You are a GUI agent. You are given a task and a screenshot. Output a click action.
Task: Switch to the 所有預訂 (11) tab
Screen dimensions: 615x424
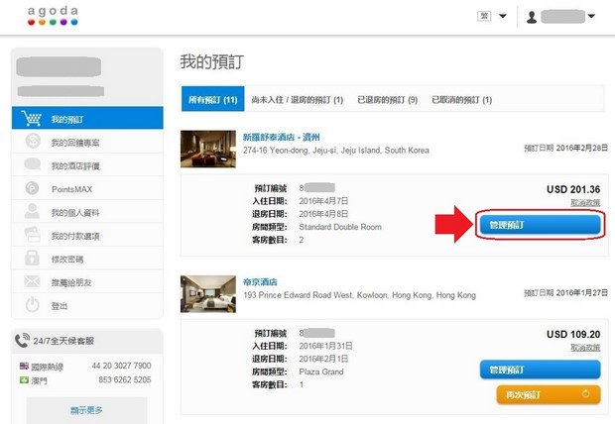tap(213, 99)
